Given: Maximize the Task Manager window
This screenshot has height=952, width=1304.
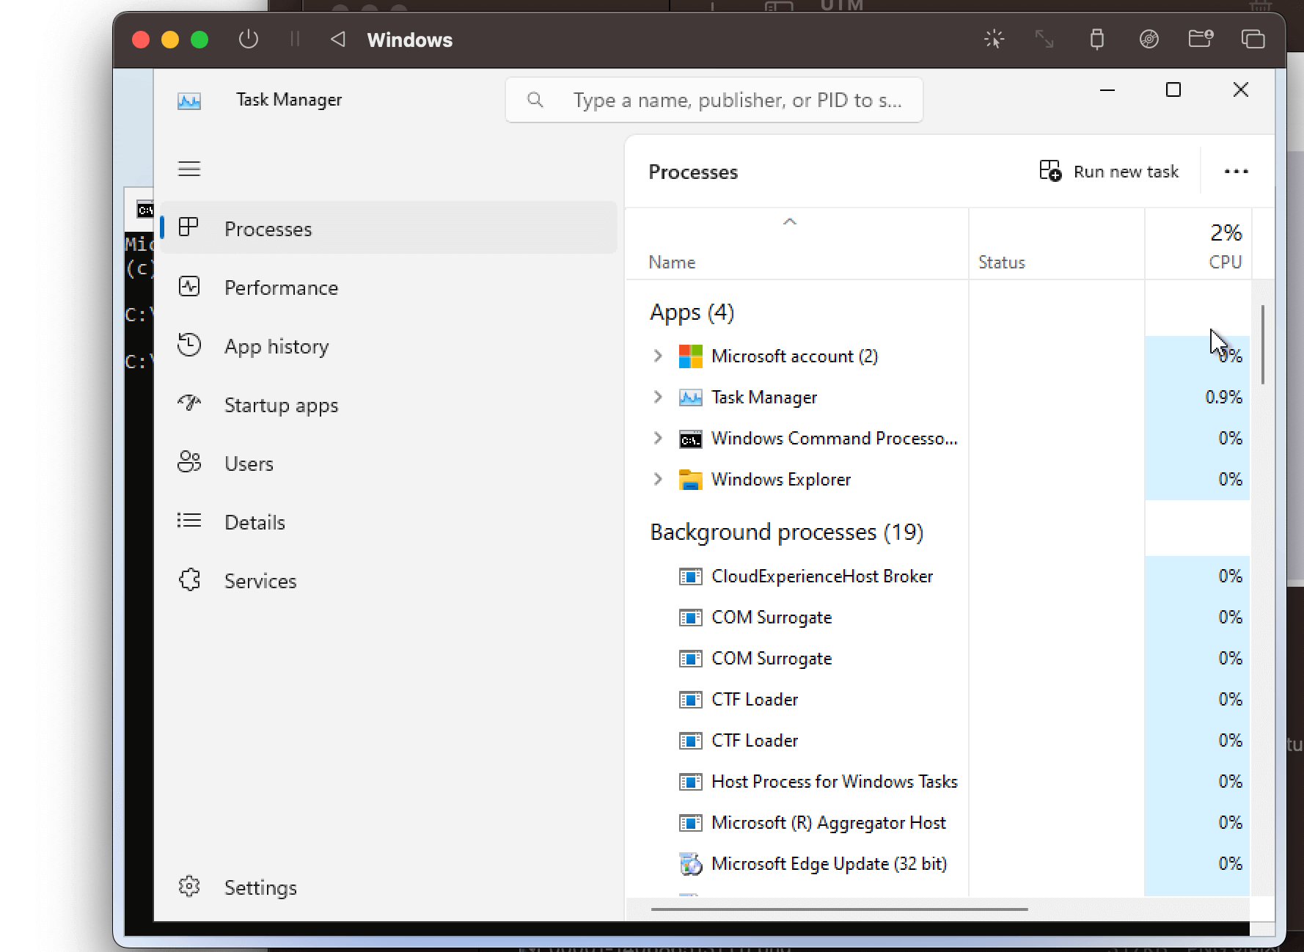Looking at the screenshot, I should click(1173, 89).
